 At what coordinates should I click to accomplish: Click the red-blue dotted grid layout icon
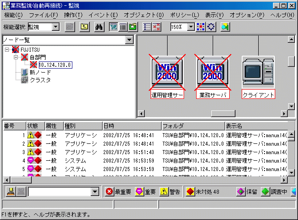[x=201, y=27]
